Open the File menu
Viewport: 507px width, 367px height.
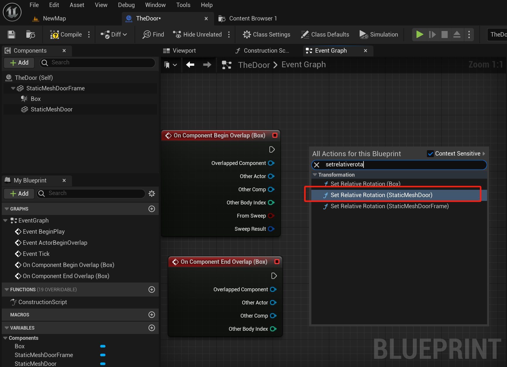coord(34,5)
